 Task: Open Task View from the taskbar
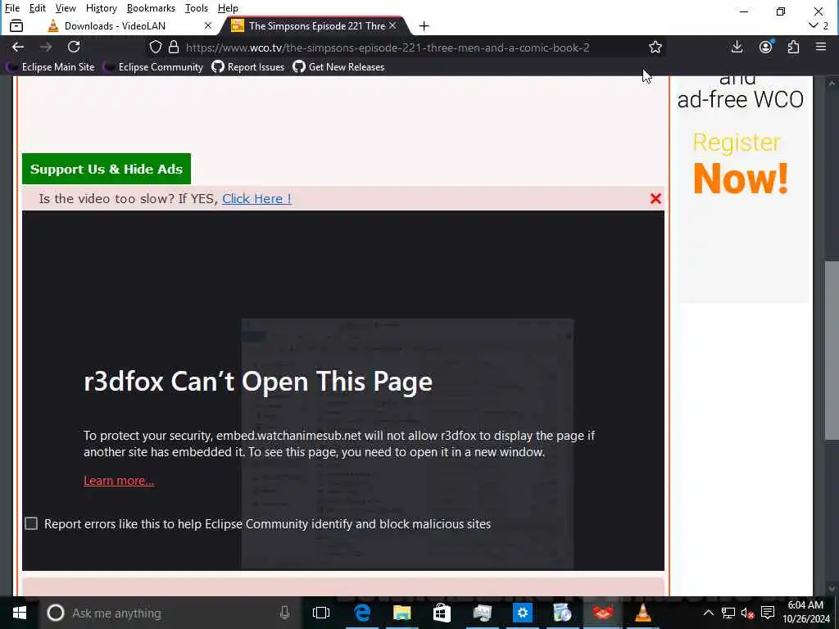[321, 613]
